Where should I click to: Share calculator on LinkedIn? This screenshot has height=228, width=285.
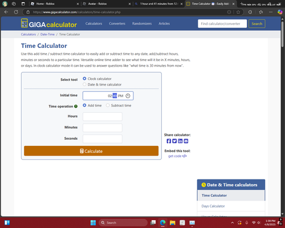[x=180, y=141]
